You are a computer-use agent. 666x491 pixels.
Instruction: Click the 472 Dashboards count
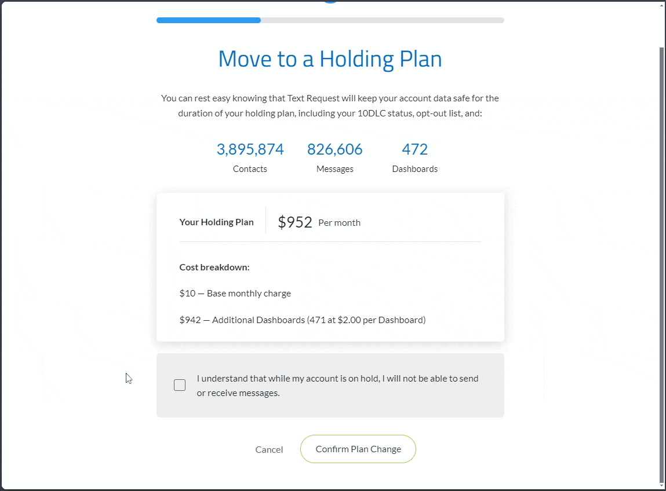coord(415,149)
